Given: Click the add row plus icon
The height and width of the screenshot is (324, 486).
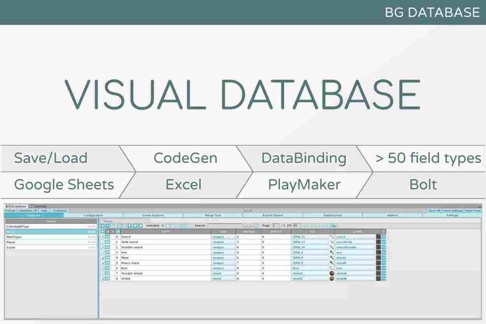Looking at the screenshot, I should click(x=103, y=226).
